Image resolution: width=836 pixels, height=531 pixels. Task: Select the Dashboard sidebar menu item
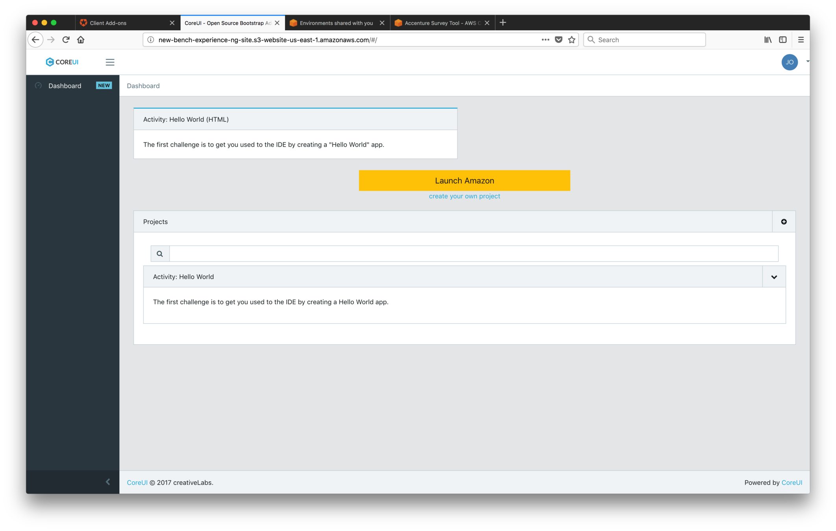tap(65, 86)
